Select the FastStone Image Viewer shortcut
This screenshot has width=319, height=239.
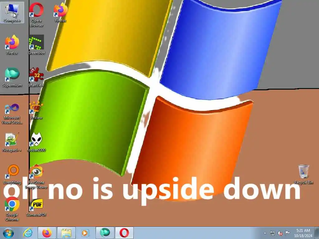[x=36, y=177]
